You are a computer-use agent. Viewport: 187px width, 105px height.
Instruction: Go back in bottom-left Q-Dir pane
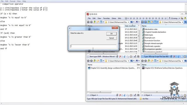tap(88, 61)
